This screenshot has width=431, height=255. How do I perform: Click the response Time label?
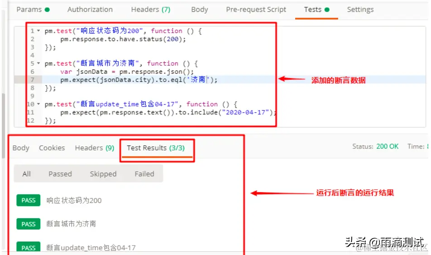(416, 146)
